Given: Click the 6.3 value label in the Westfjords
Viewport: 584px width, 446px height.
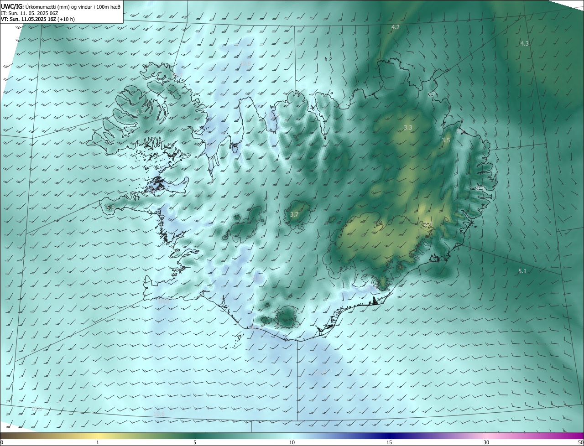Looking at the screenshot, I should point(140,111).
